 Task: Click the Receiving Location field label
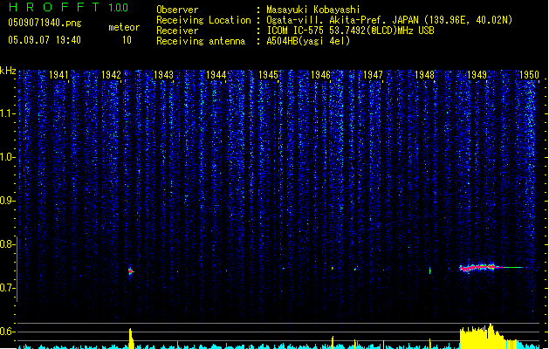[203, 20]
